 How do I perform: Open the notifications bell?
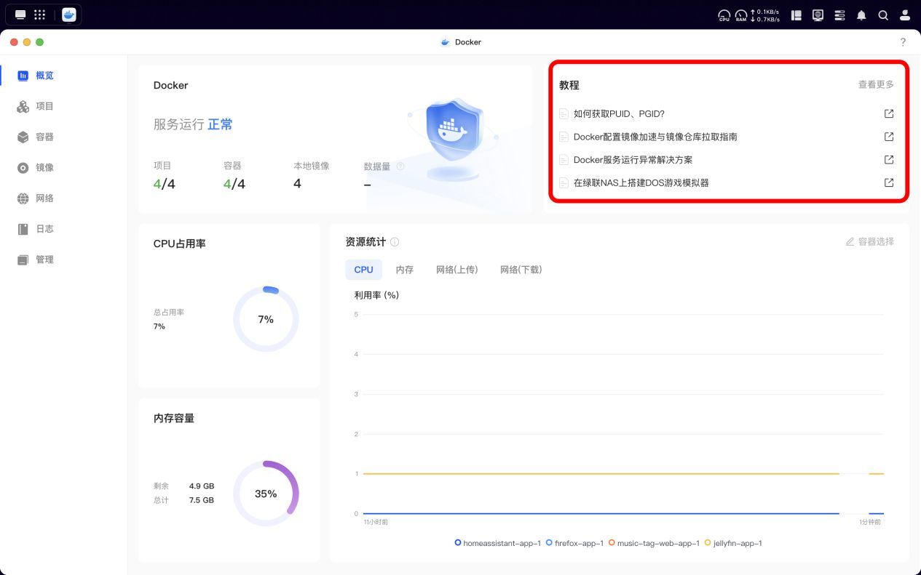tap(861, 15)
